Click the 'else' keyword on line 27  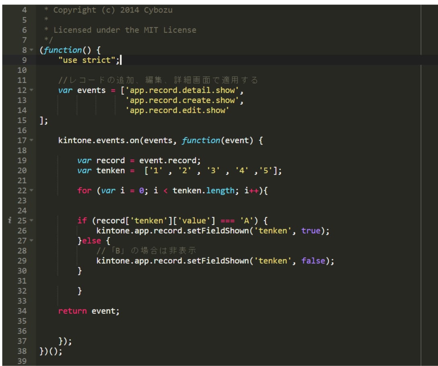click(91, 241)
